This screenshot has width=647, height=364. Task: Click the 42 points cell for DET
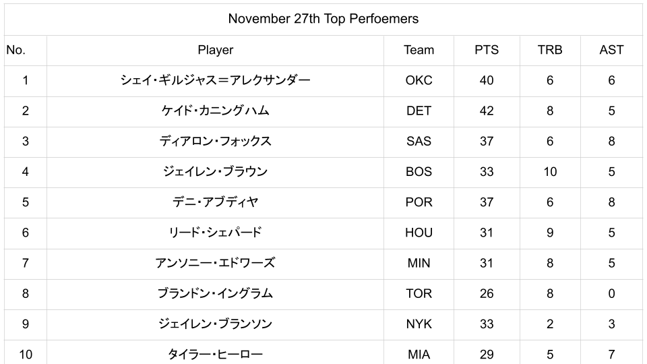(x=486, y=111)
